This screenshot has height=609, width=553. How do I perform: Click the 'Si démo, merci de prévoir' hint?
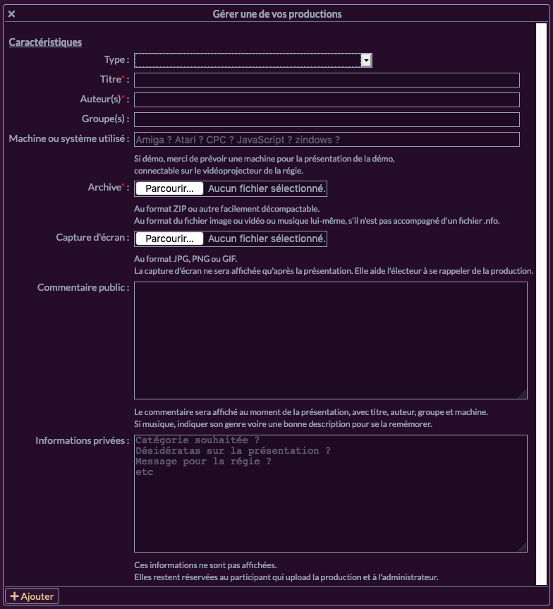click(x=264, y=159)
